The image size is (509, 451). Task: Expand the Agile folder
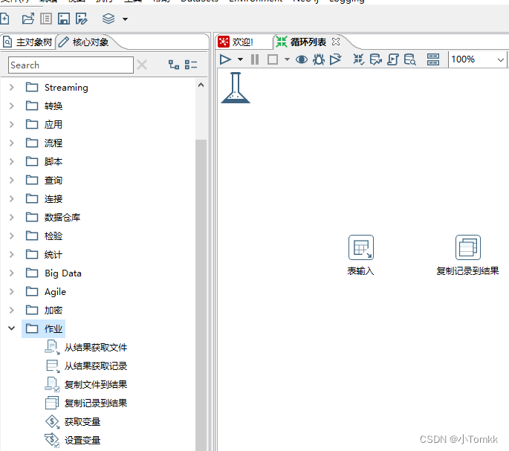pyautogui.click(x=12, y=291)
